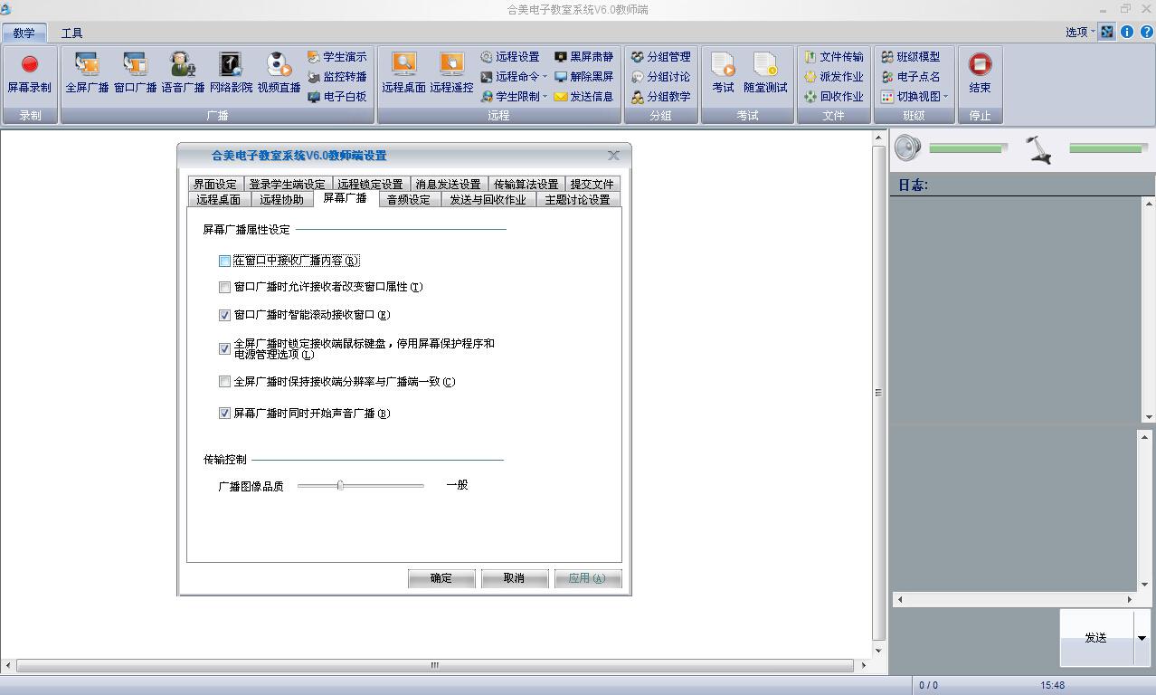
Task: Click the 广播图像品质 slider handle
Action: (x=340, y=486)
